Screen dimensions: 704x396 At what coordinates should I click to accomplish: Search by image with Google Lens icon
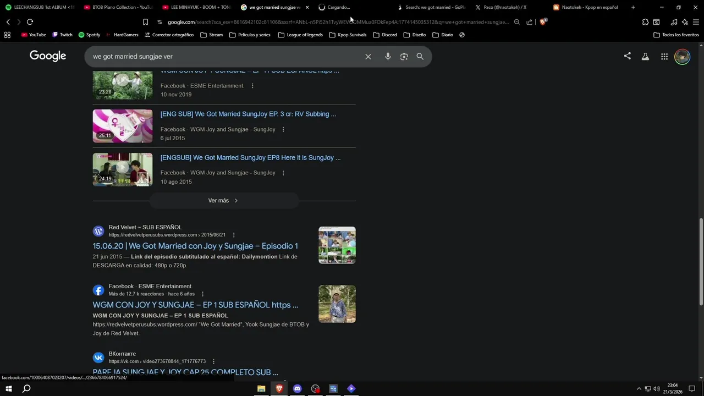[x=404, y=57]
